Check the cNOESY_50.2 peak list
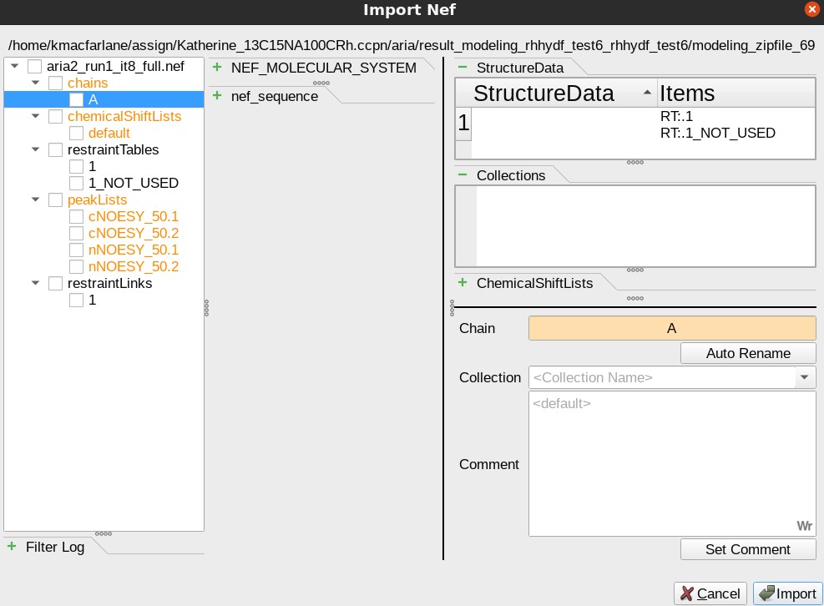 coord(77,233)
